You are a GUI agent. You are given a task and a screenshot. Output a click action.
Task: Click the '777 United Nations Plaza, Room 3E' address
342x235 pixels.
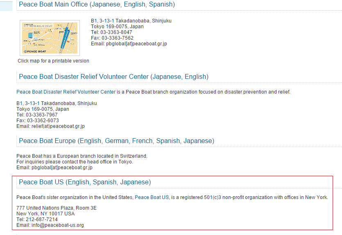tap(57, 208)
